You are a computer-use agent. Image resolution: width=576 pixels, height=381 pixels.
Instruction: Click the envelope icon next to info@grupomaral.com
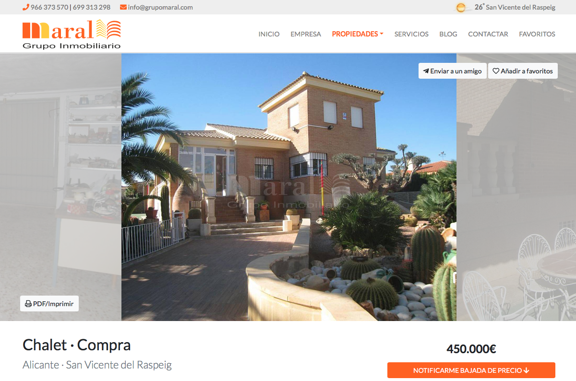[123, 7]
